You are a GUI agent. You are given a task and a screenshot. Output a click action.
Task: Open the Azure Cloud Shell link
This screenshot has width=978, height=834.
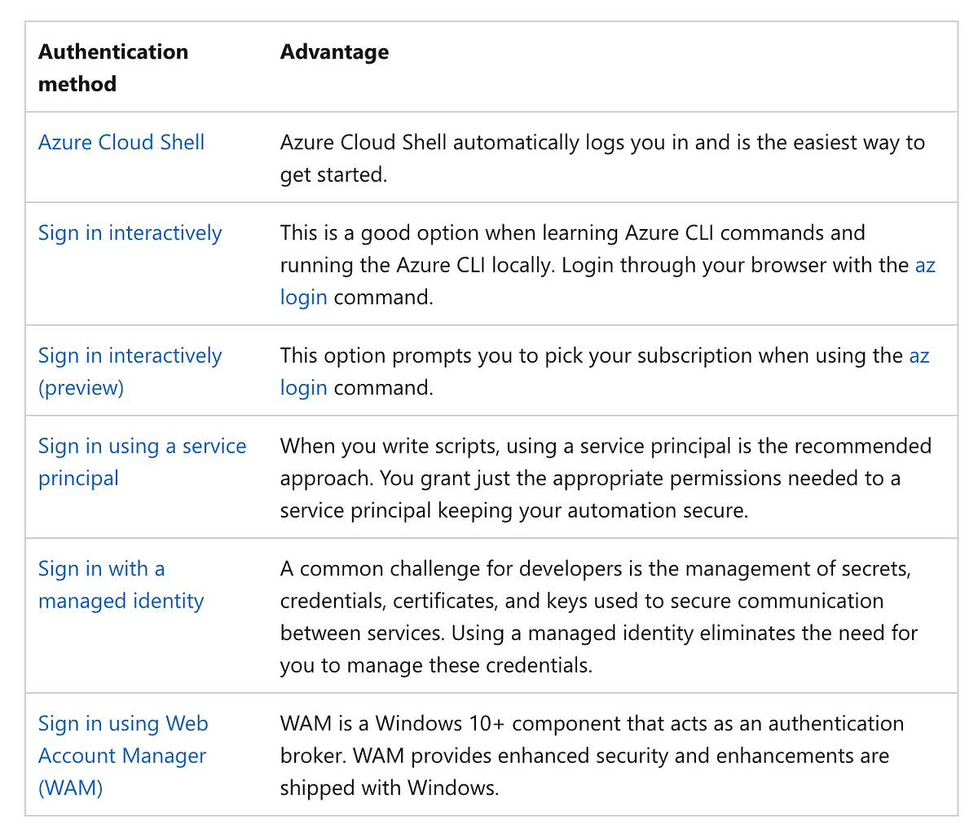click(121, 142)
